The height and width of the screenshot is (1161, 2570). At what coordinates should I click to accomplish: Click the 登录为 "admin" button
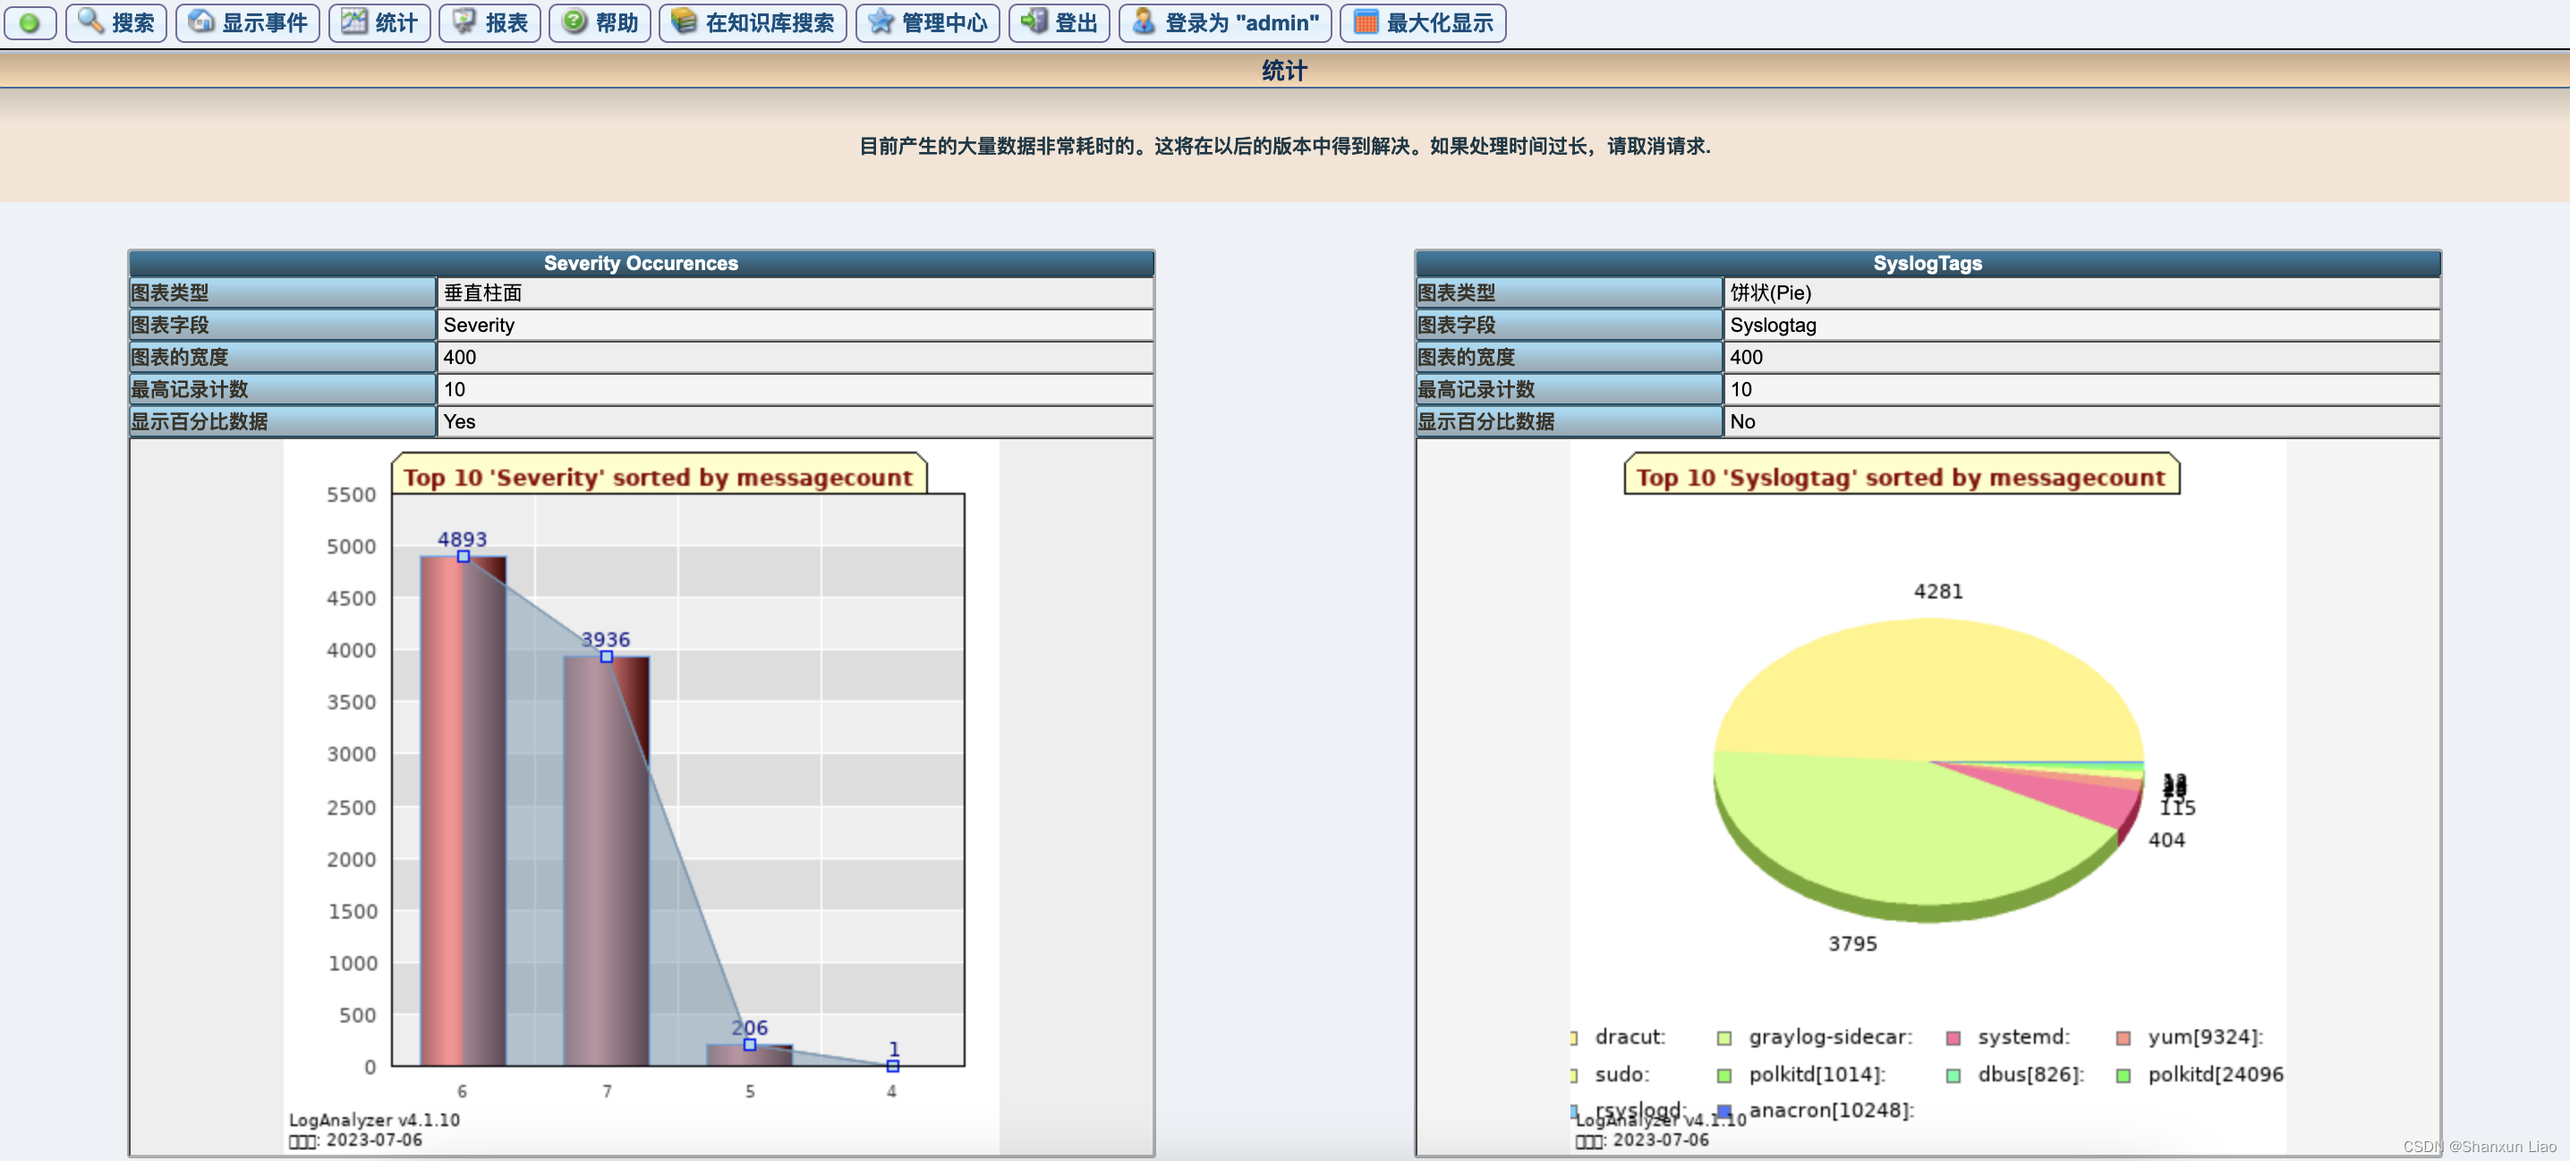(x=1225, y=23)
